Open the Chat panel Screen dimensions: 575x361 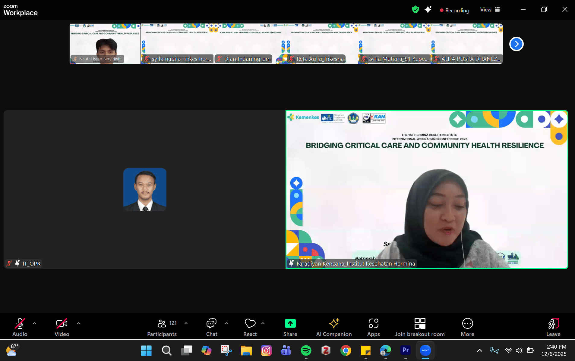[211, 327]
